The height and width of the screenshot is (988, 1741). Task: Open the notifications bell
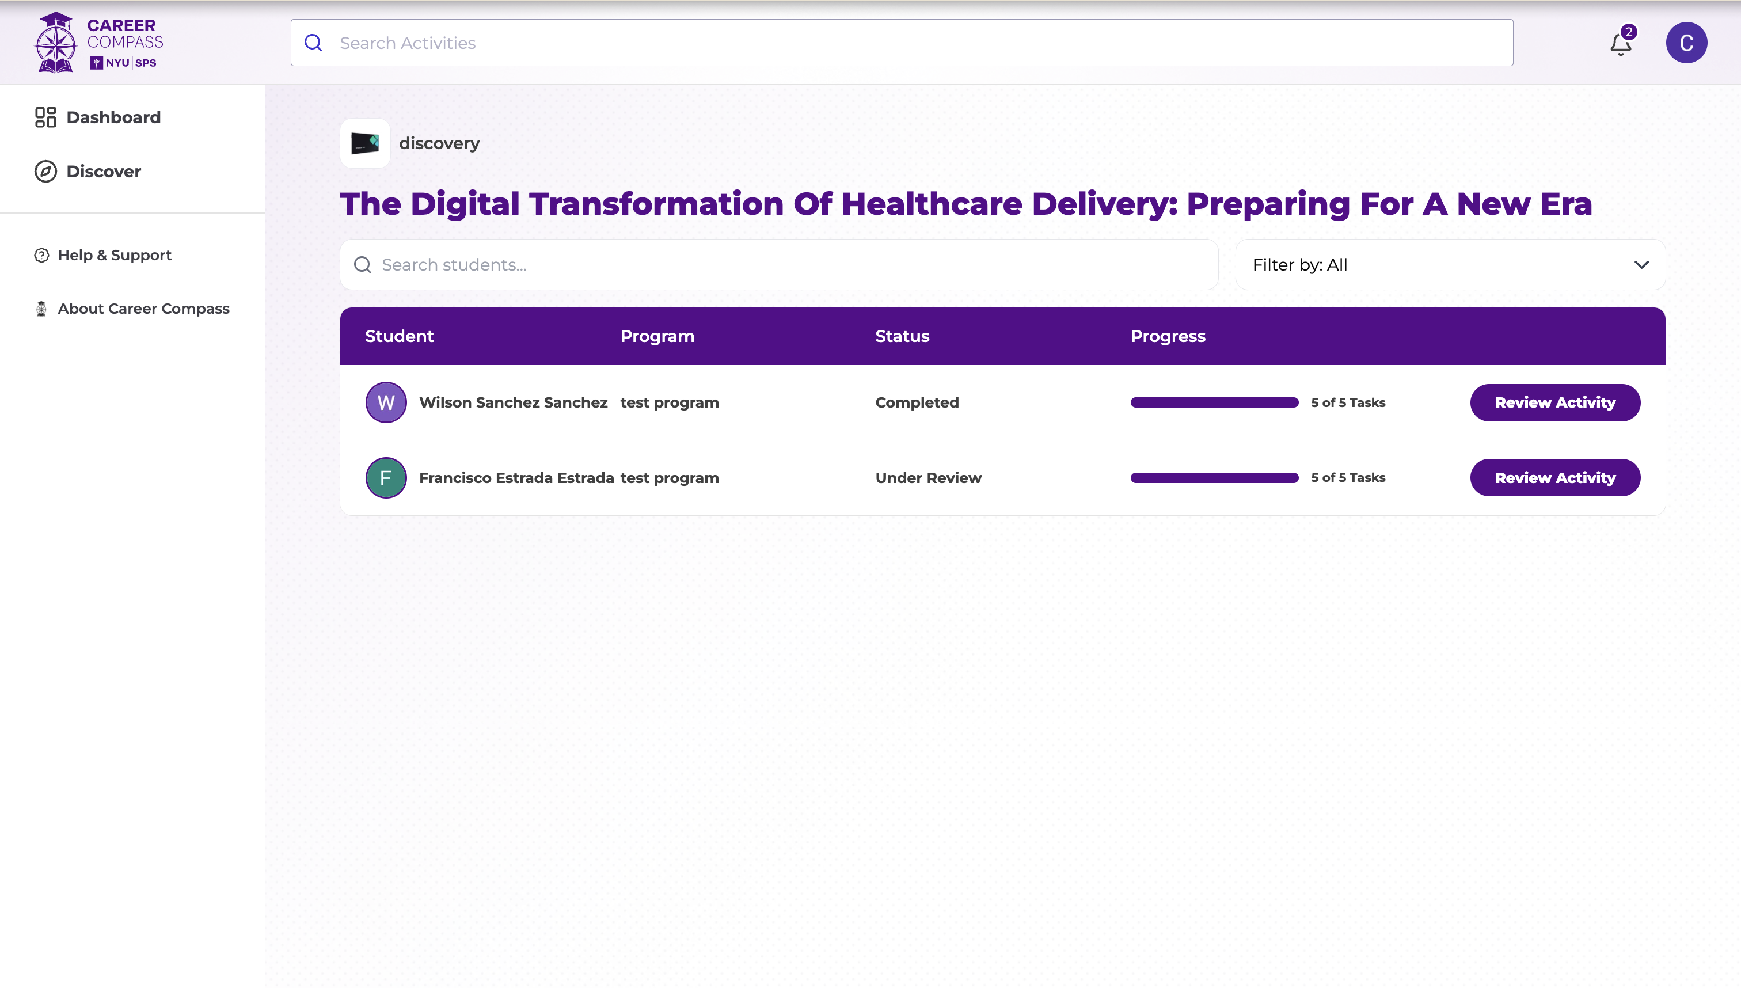[x=1620, y=44]
